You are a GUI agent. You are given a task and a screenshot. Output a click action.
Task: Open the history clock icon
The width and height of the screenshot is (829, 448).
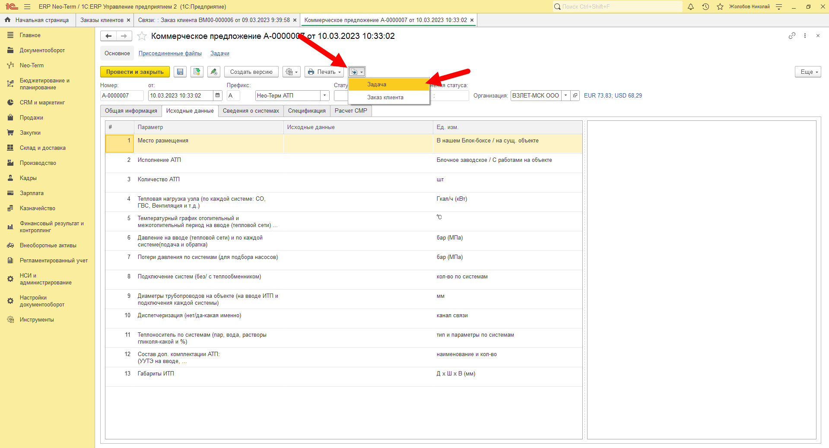[x=705, y=6]
